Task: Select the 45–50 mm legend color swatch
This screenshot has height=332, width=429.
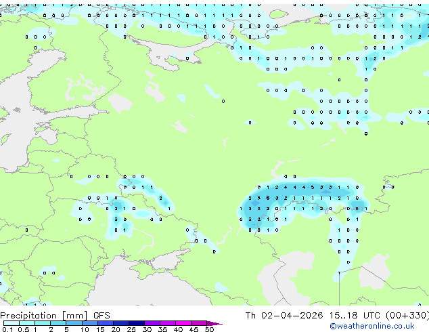Action: coord(199,323)
